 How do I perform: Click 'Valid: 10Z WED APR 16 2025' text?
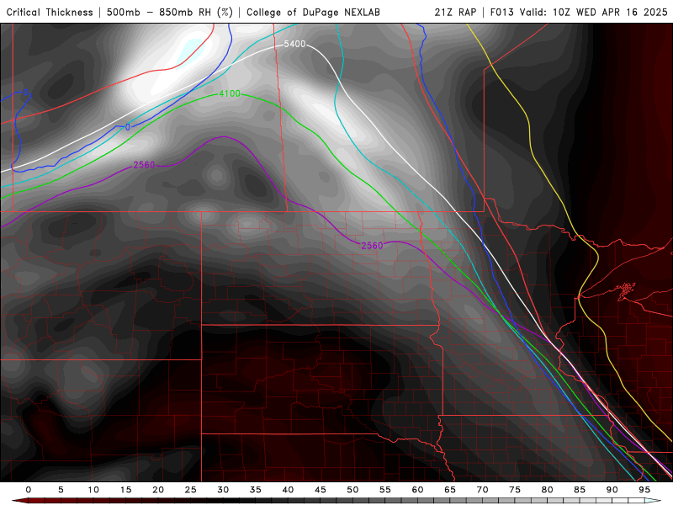(x=594, y=12)
